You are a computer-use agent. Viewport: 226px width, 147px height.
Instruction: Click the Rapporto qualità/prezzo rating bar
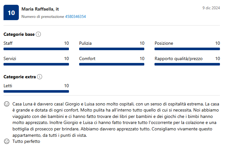(x=187, y=64)
